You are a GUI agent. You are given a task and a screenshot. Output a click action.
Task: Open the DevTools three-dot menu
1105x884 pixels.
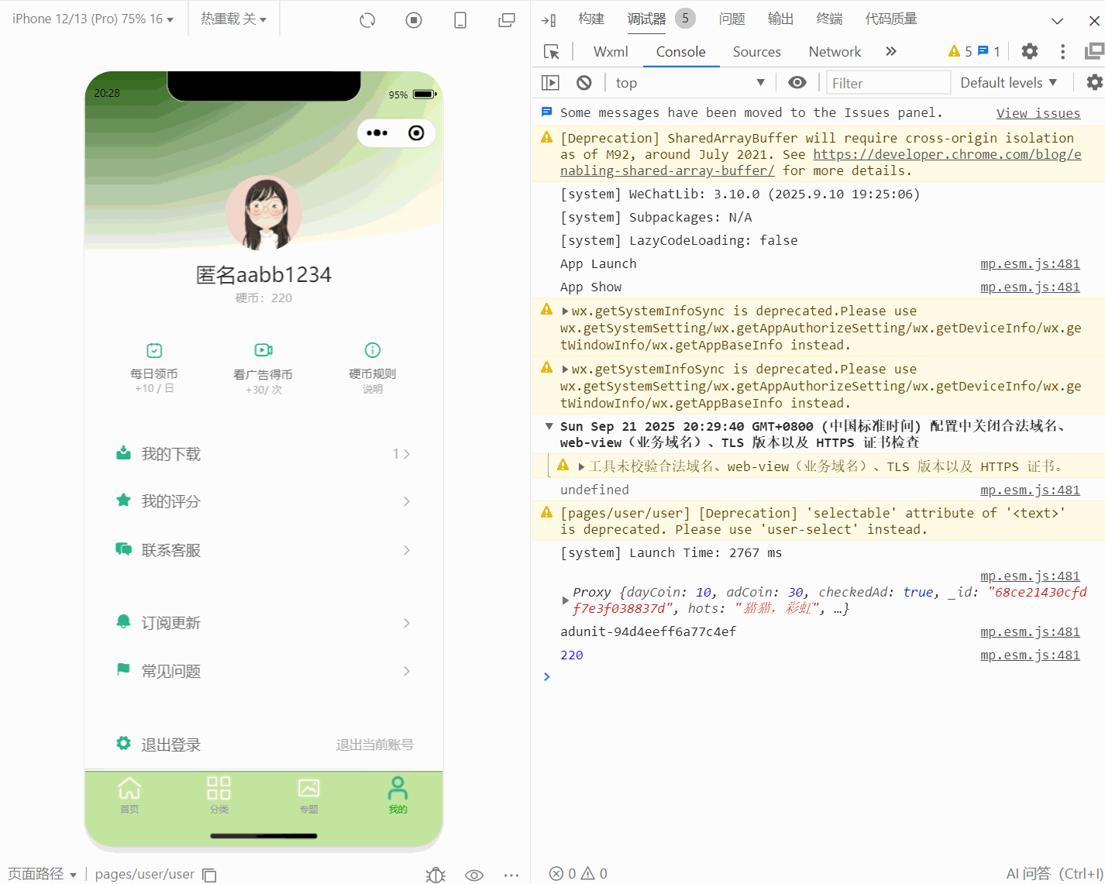coord(1062,51)
